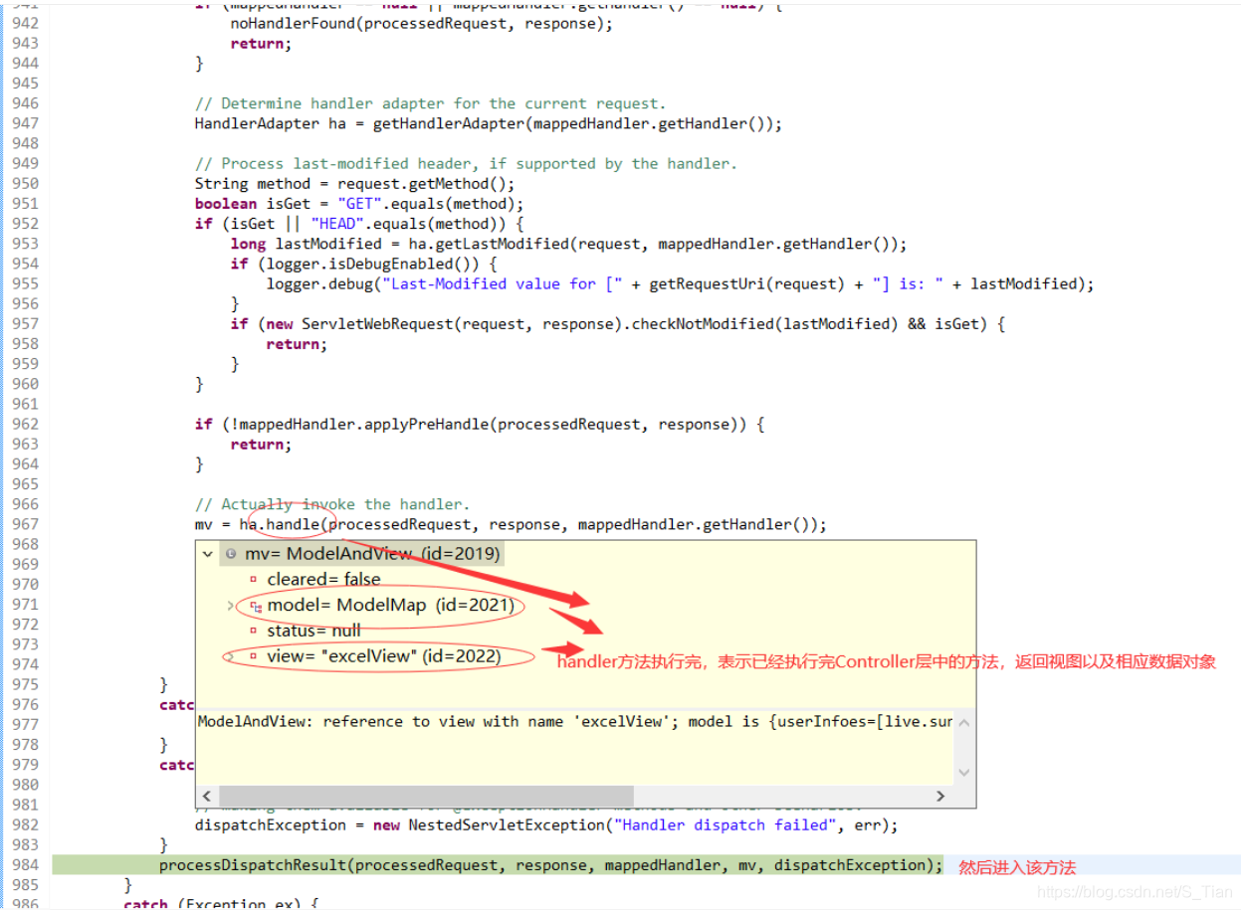
Task: Click the return; statement on line 958
Action: [297, 344]
